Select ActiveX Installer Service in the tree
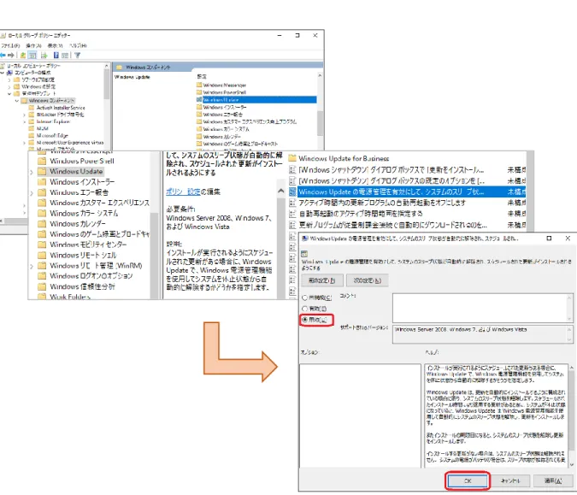 [61, 108]
